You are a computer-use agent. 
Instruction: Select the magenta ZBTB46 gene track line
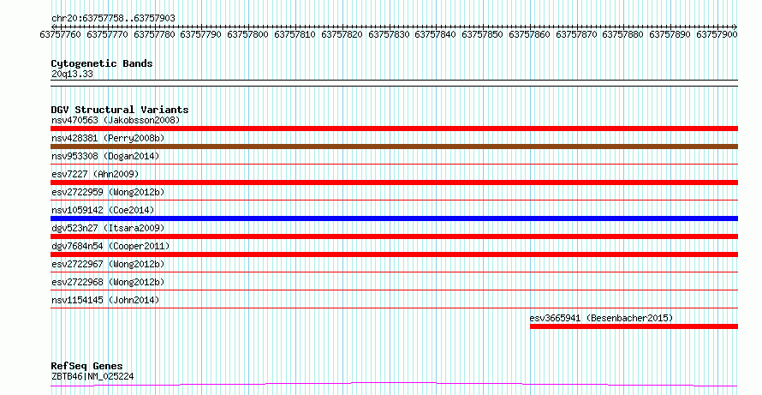(x=394, y=385)
